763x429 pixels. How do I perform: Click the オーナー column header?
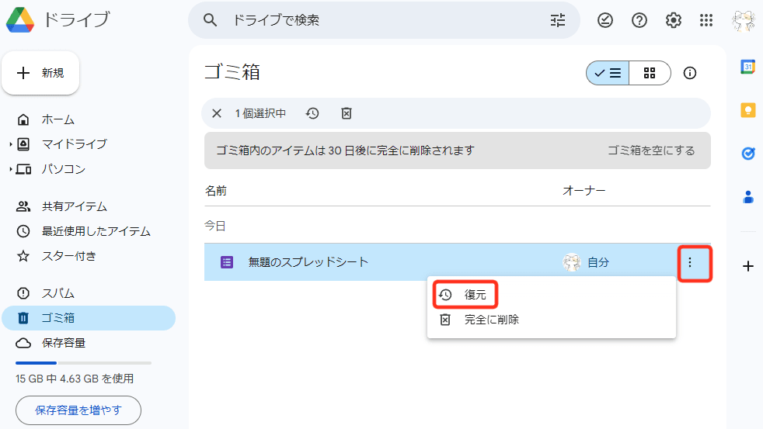(x=584, y=191)
